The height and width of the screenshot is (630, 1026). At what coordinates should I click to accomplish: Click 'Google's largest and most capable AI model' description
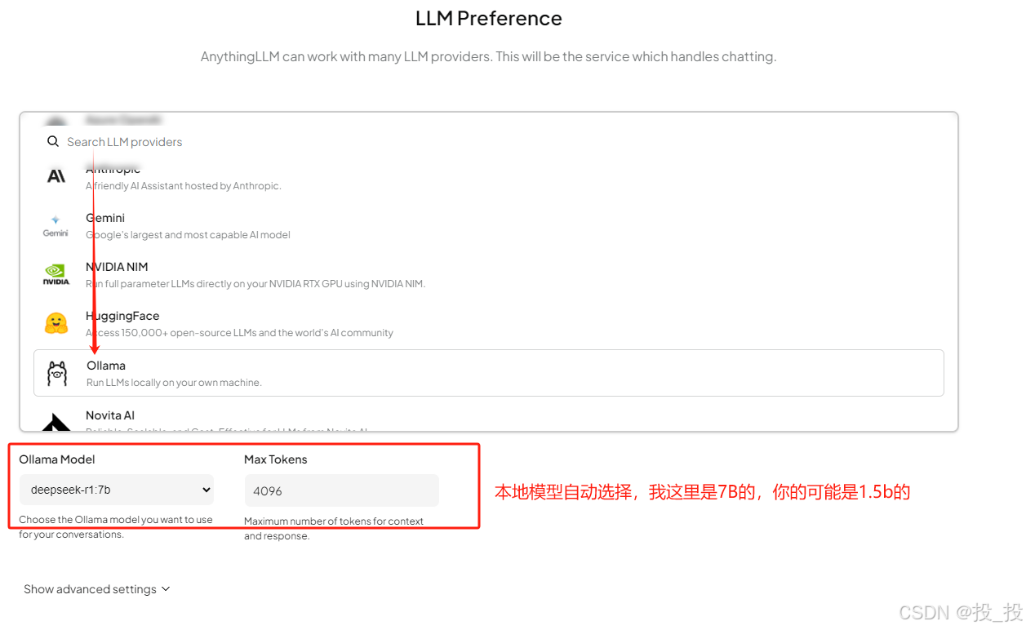[x=188, y=235]
